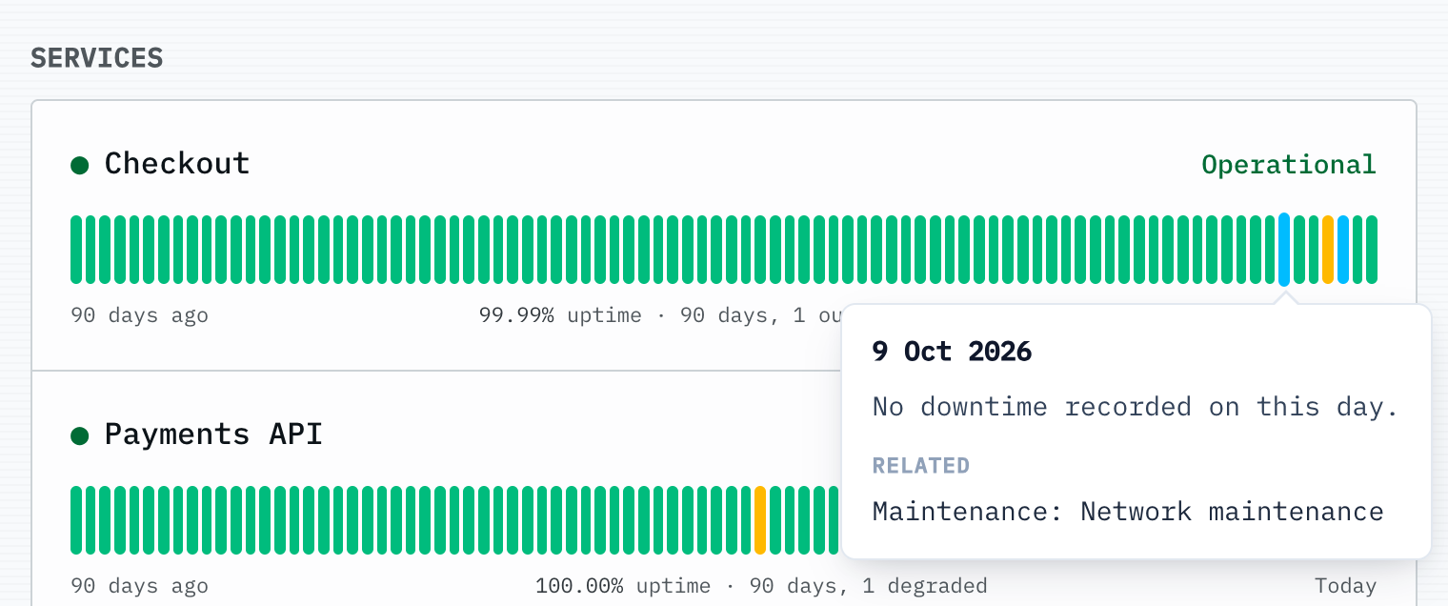This screenshot has width=1448, height=606.
Task: Click '90 days ago' under Payments API timeline
Action: pos(139,585)
